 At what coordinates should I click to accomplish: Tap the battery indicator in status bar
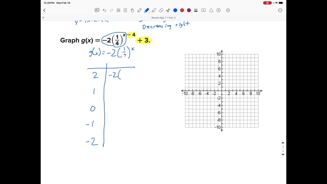281,3
